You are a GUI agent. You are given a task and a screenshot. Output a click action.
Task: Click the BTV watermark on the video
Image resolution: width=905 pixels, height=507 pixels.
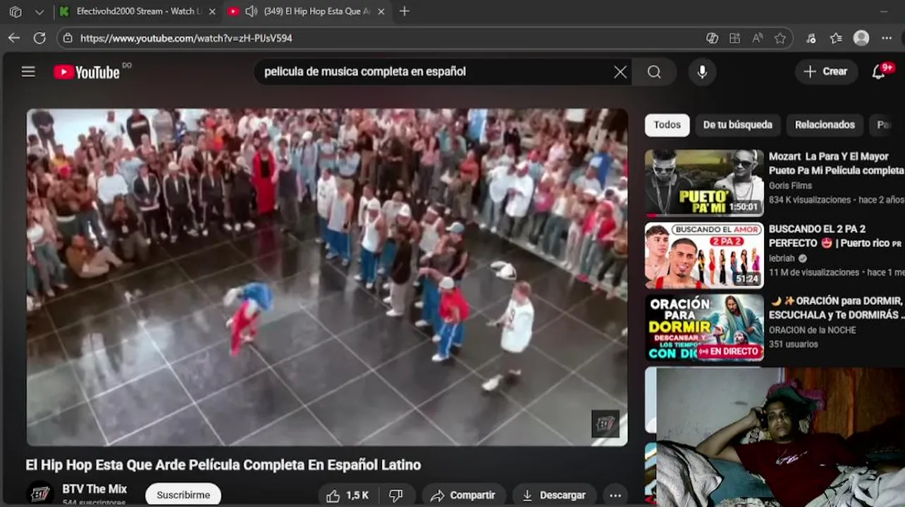click(x=605, y=423)
